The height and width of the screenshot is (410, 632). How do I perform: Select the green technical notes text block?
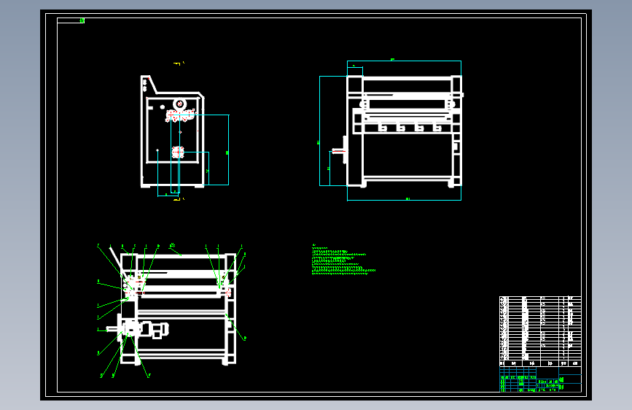click(343, 260)
